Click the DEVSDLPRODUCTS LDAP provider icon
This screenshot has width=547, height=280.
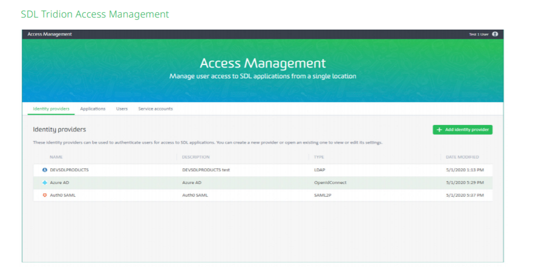pos(45,170)
